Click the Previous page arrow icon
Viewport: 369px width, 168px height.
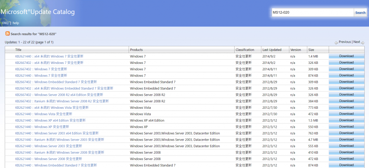click(336, 43)
